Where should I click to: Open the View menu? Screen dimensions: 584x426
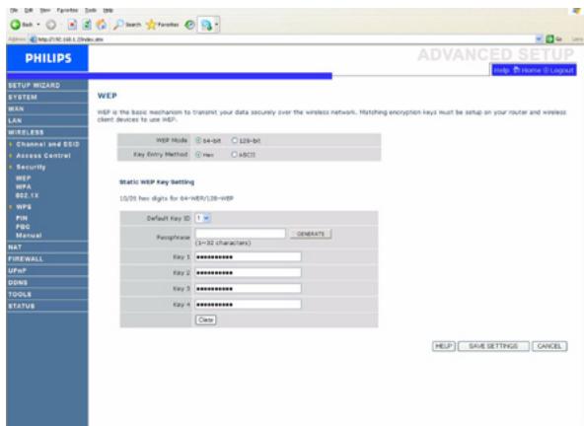click(x=45, y=10)
